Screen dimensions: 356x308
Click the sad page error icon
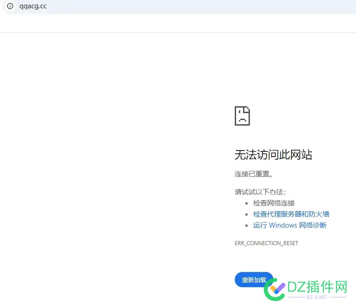[242, 116]
